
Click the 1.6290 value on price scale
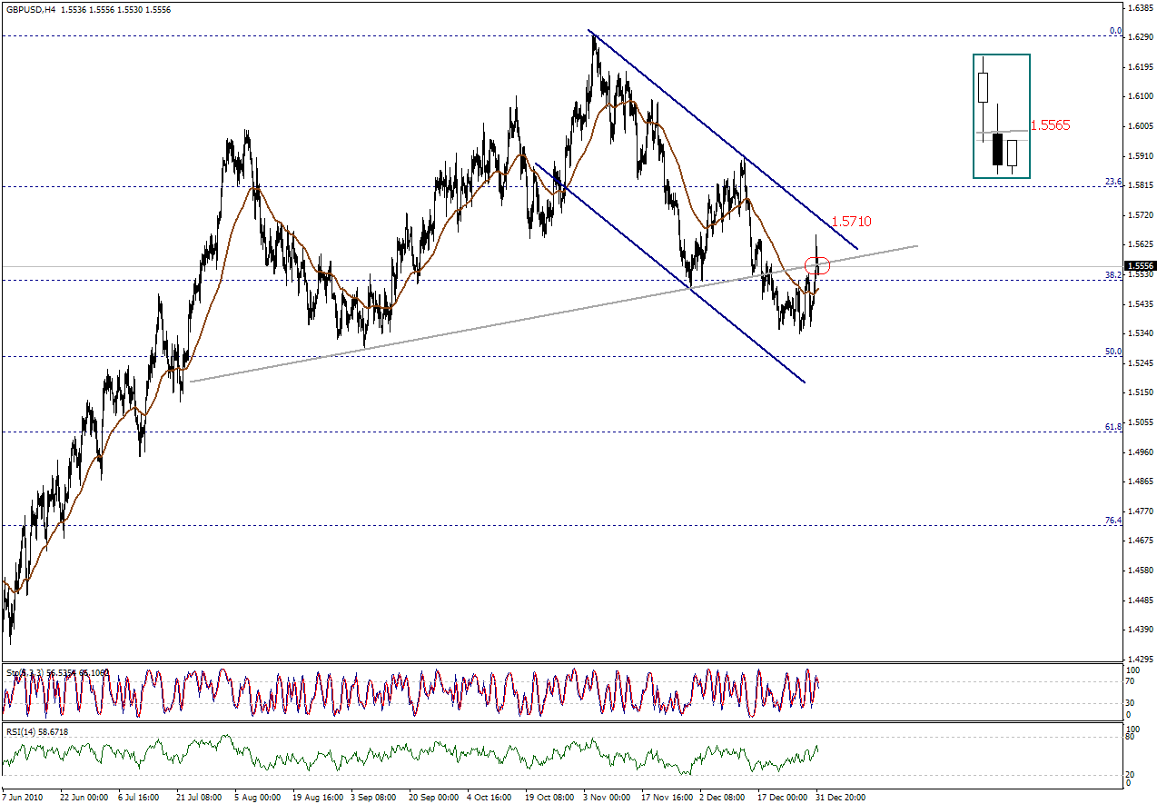click(1141, 37)
